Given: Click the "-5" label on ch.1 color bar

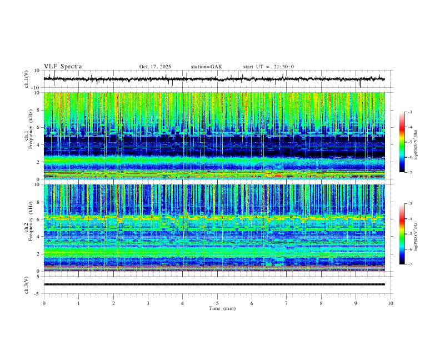Looking at the screenshot, I should click(x=410, y=142).
